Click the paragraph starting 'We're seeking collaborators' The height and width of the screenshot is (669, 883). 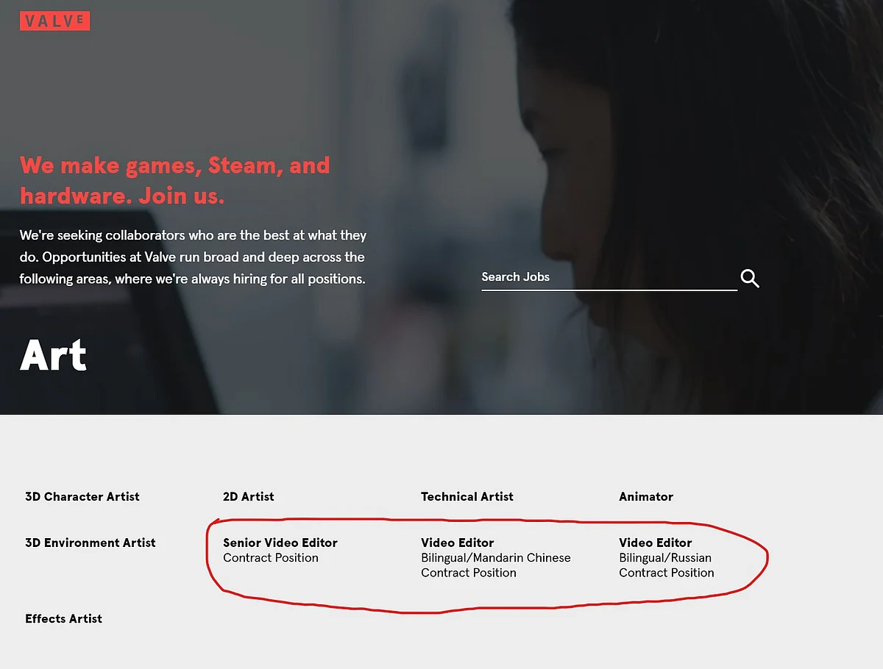coord(193,257)
